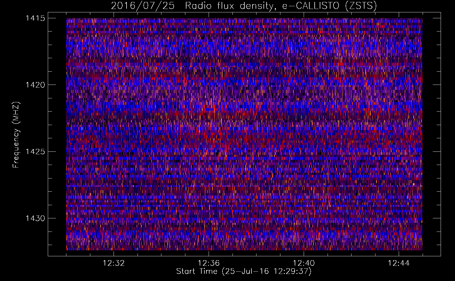
Task: Click the 1430 frequency tick label
Action: (x=35, y=218)
